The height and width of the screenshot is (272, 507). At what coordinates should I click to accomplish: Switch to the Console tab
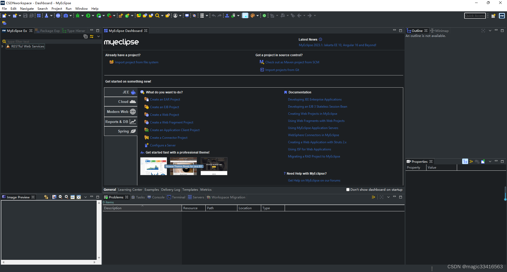(x=156, y=197)
